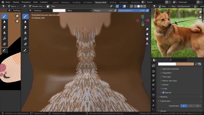Click brush color swatch in tool header
Screen dimensions: 204x115
59,11
